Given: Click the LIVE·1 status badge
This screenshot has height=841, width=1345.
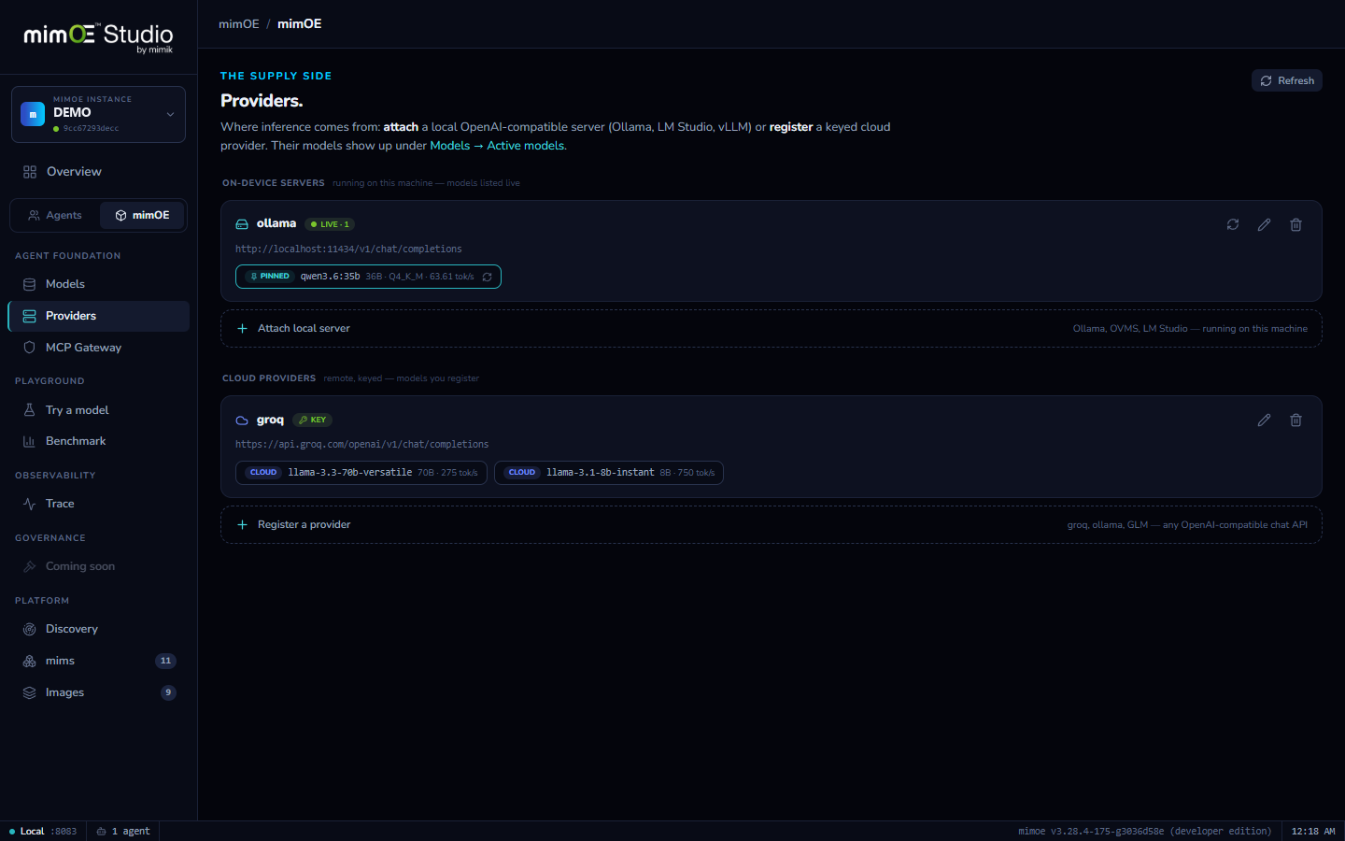Looking at the screenshot, I should (x=330, y=224).
